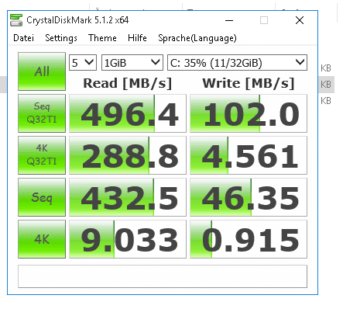Close the CrystalDiskMark window
The image size is (343, 309).
coord(300,20)
